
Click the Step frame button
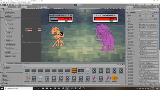81,5
